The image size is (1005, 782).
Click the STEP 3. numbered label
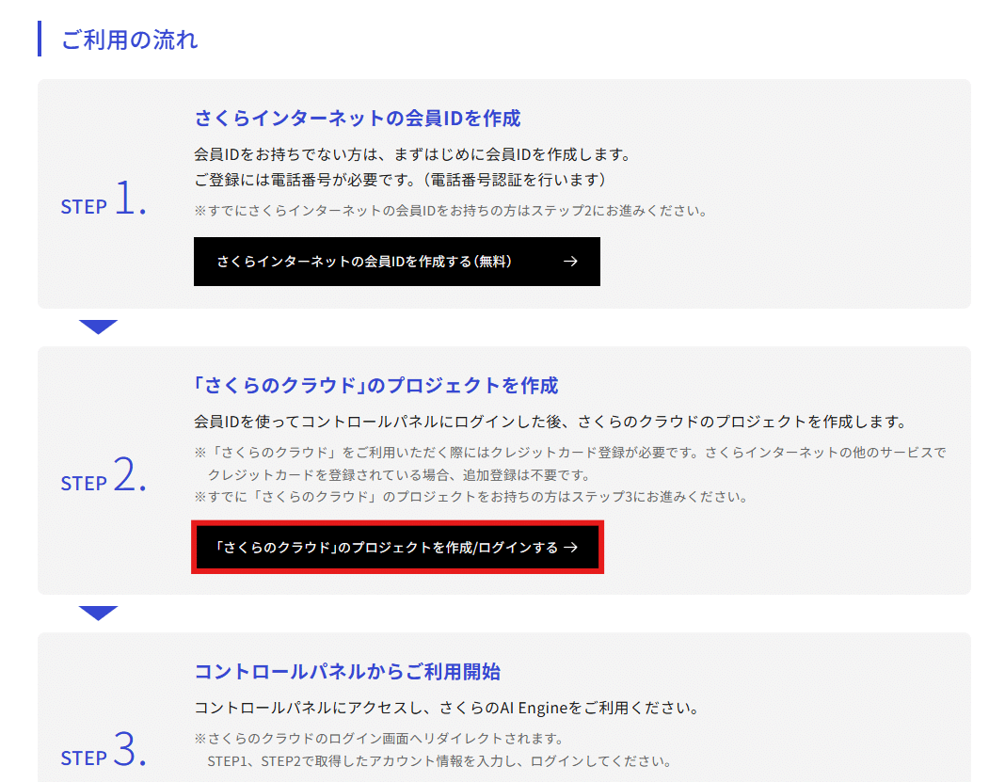click(x=103, y=757)
